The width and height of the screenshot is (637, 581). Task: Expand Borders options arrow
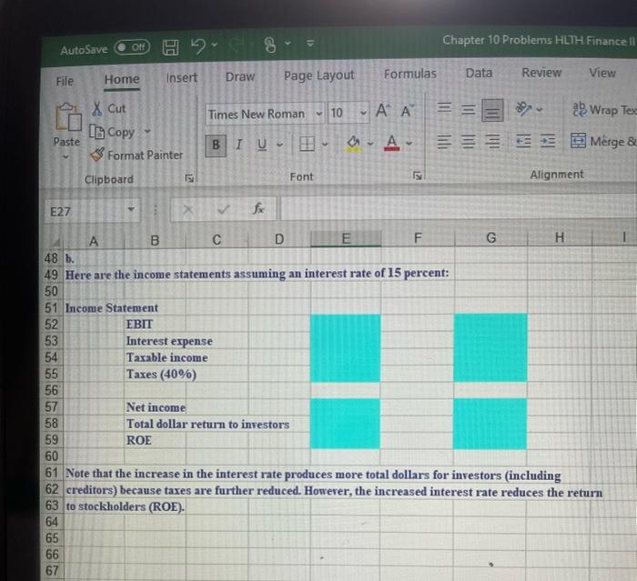pos(325,144)
